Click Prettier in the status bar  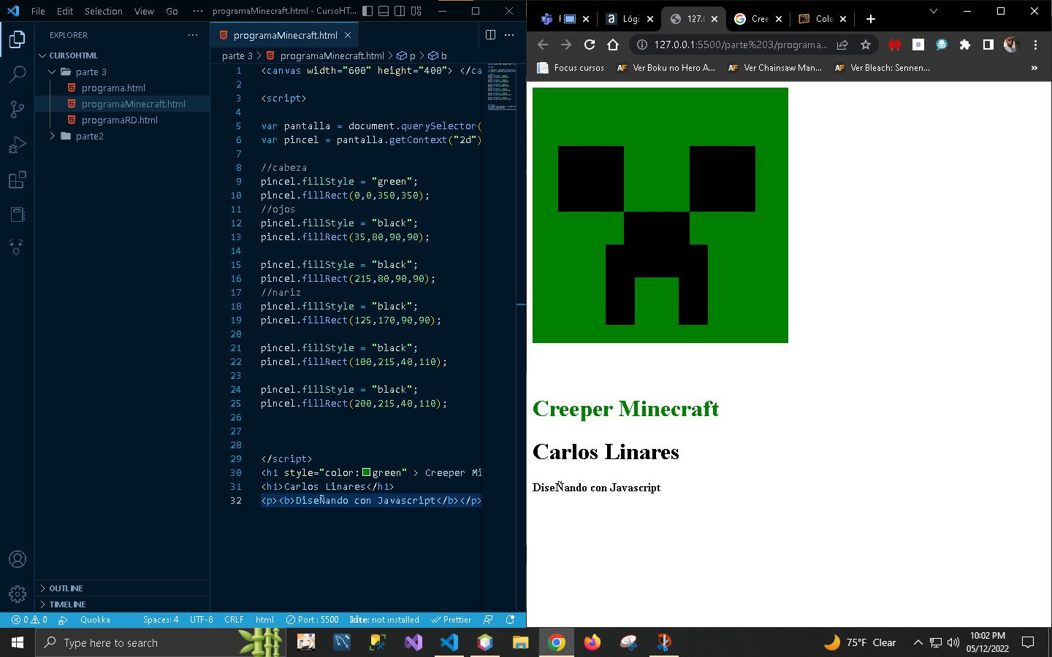coord(451,620)
